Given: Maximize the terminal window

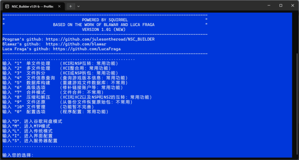Looking at the screenshot, I should point(281,6).
